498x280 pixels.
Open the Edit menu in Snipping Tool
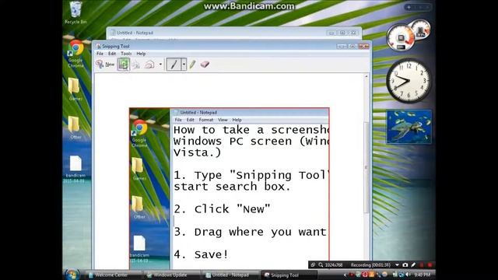112,54
